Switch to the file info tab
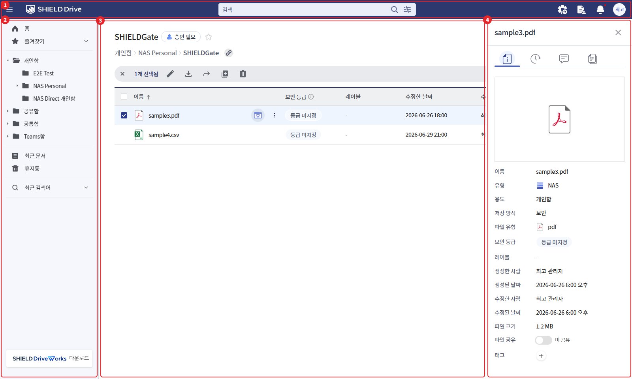Image resolution: width=632 pixels, height=379 pixels. 507,59
